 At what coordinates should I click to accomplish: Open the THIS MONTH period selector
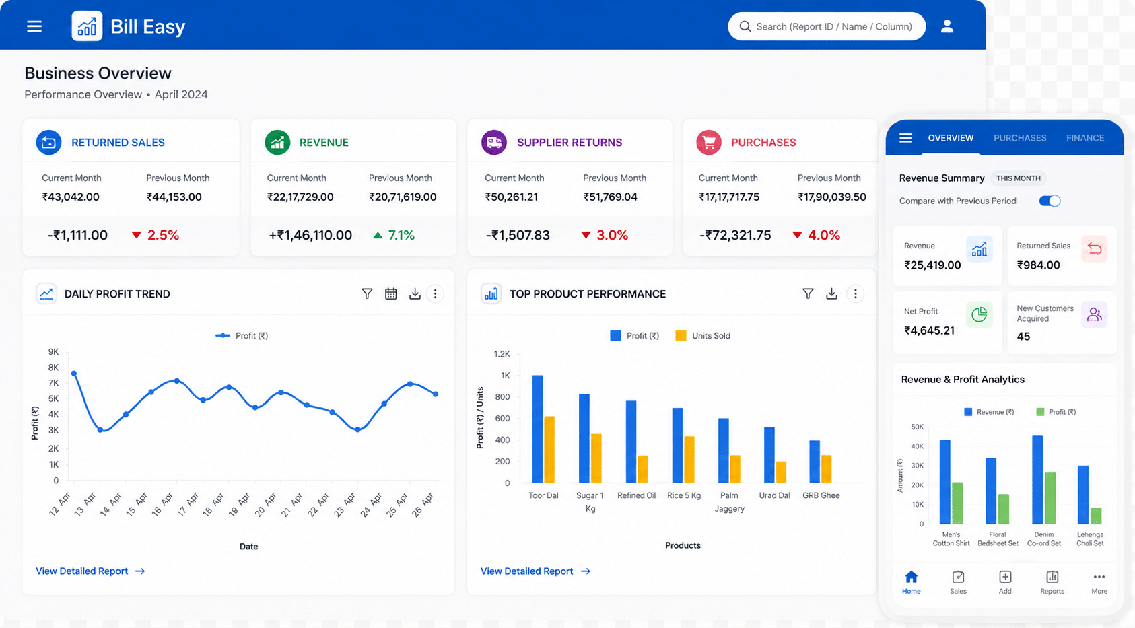coord(1018,178)
